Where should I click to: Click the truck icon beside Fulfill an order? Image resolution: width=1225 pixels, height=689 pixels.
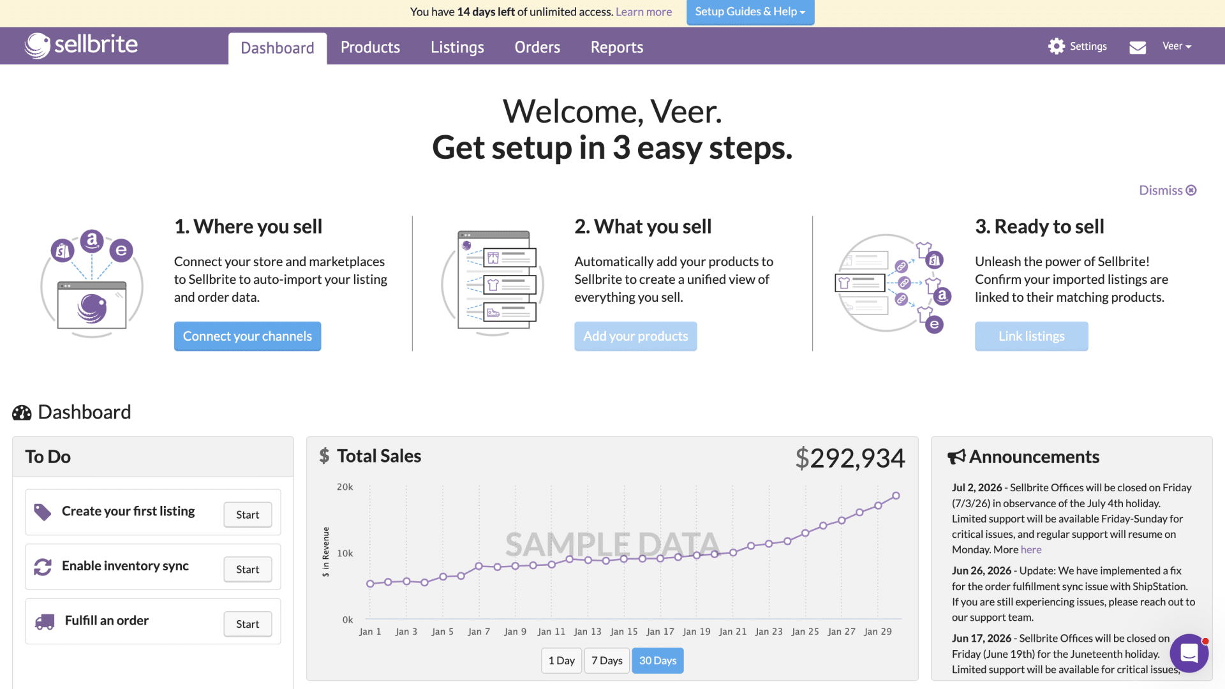tap(44, 621)
